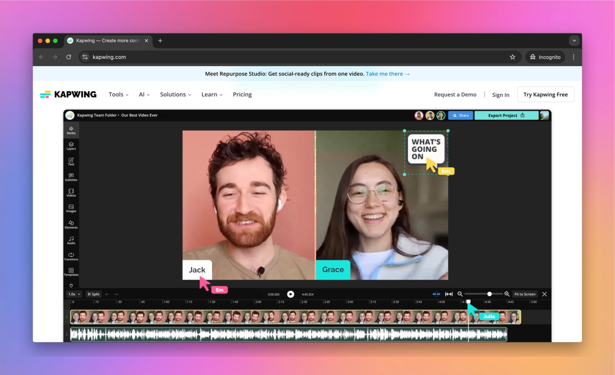
Task: Click the zoom out magnifier on timeline
Action: [x=460, y=294]
